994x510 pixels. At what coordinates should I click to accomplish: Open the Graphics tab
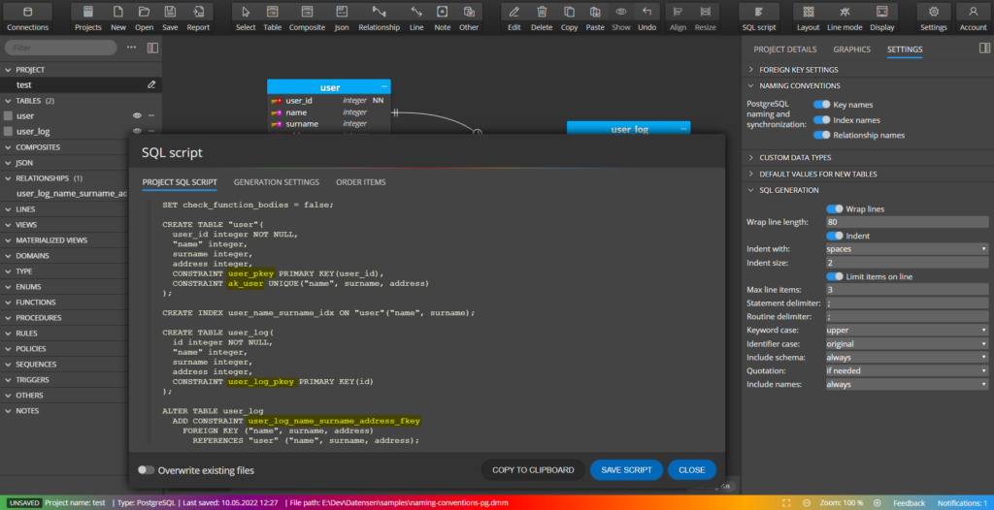(852, 49)
